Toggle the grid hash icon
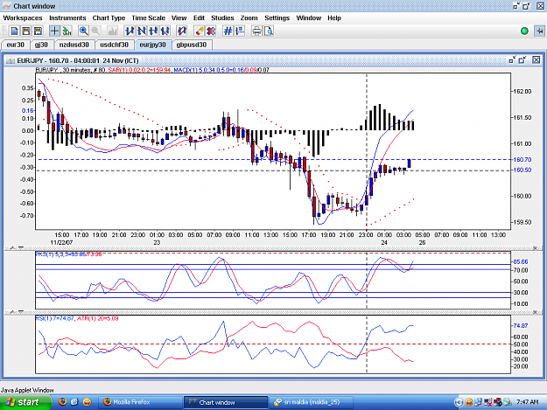The width and height of the screenshot is (547, 410). pyautogui.click(x=228, y=31)
